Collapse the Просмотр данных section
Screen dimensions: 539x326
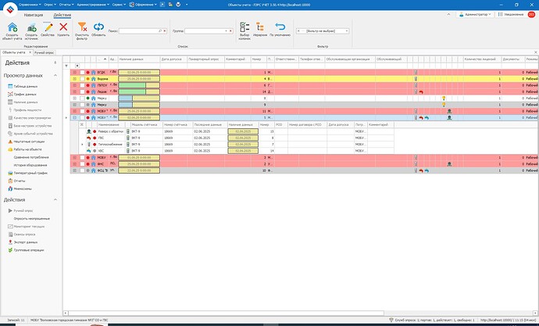(x=55, y=75)
